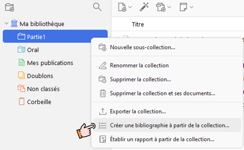244x150 pixels.
Task: Choose Supprimer la collection et ses documents…
Action: coord(167,93)
